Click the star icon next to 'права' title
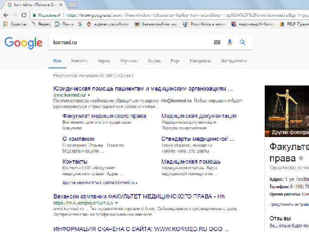Screen dimensions: 309x232 click(301, 158)
